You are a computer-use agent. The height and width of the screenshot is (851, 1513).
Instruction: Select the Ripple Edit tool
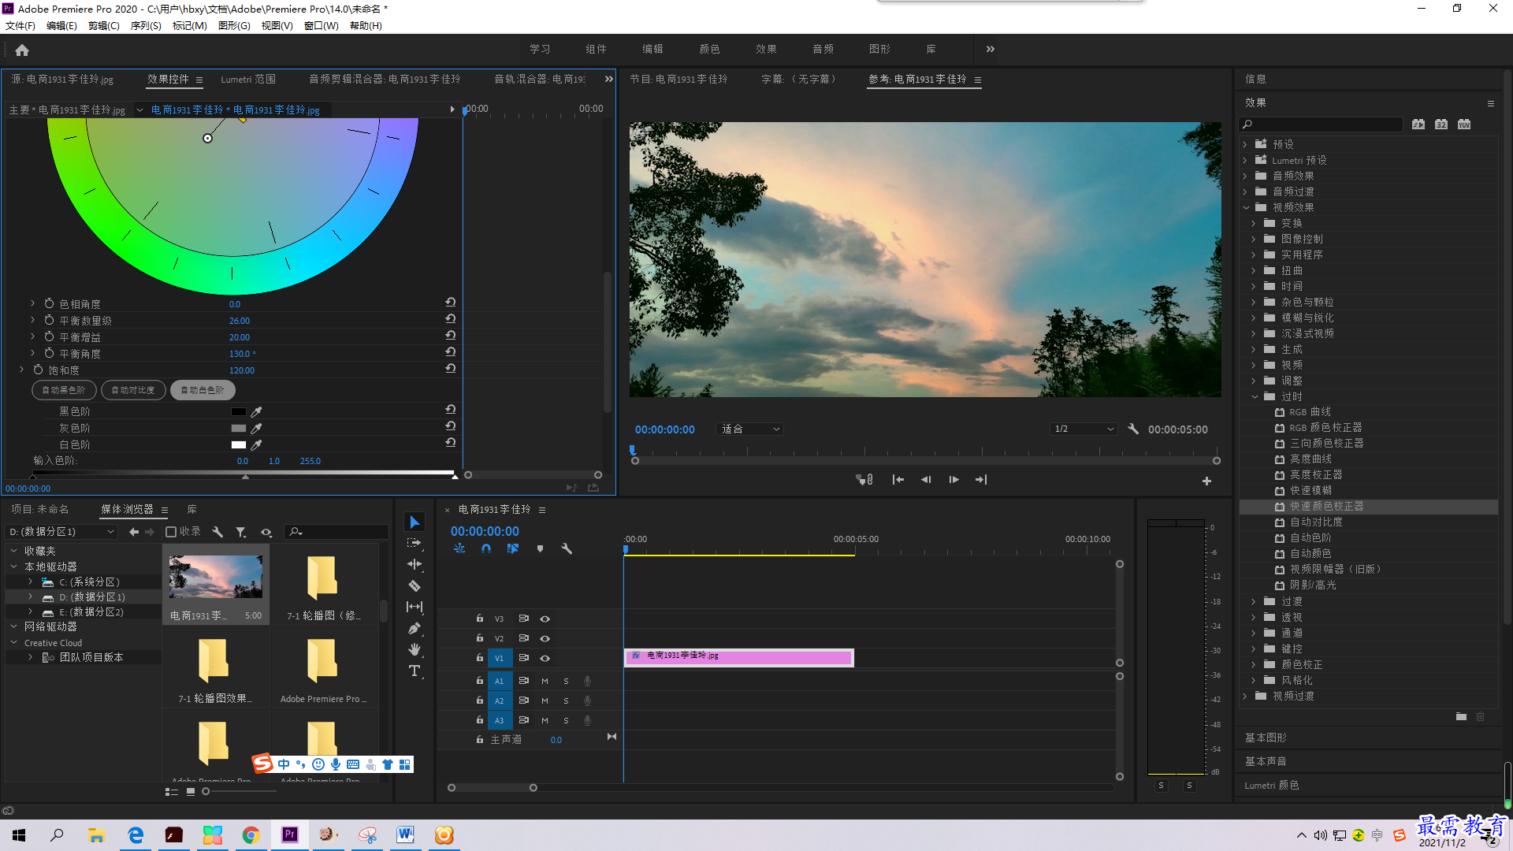click(x=414, y=564)
